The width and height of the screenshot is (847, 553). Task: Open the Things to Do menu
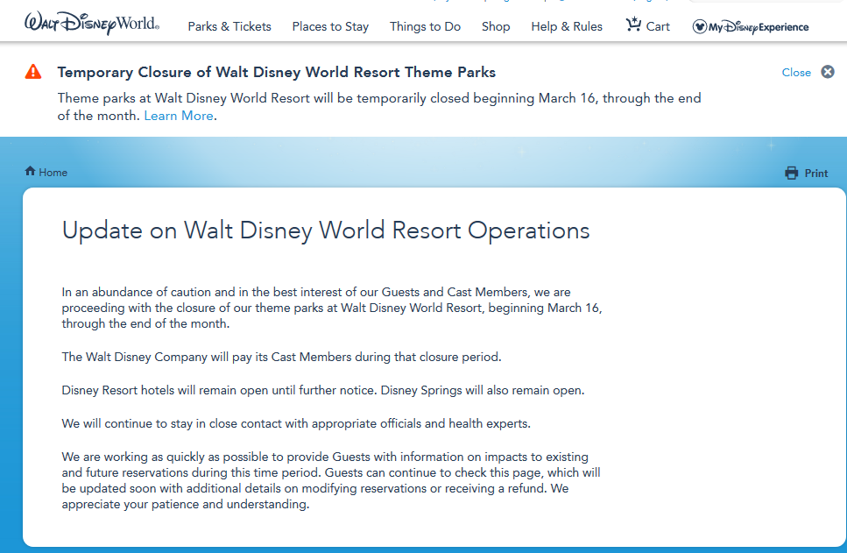click(425, 26)
